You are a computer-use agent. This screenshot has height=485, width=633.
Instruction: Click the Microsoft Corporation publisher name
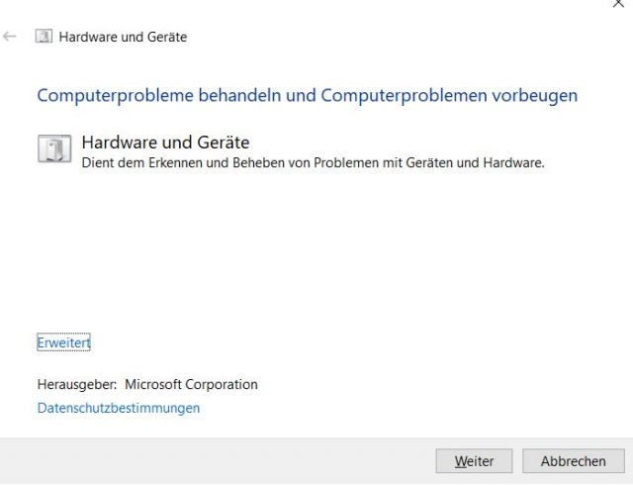(x=191, y=384)
